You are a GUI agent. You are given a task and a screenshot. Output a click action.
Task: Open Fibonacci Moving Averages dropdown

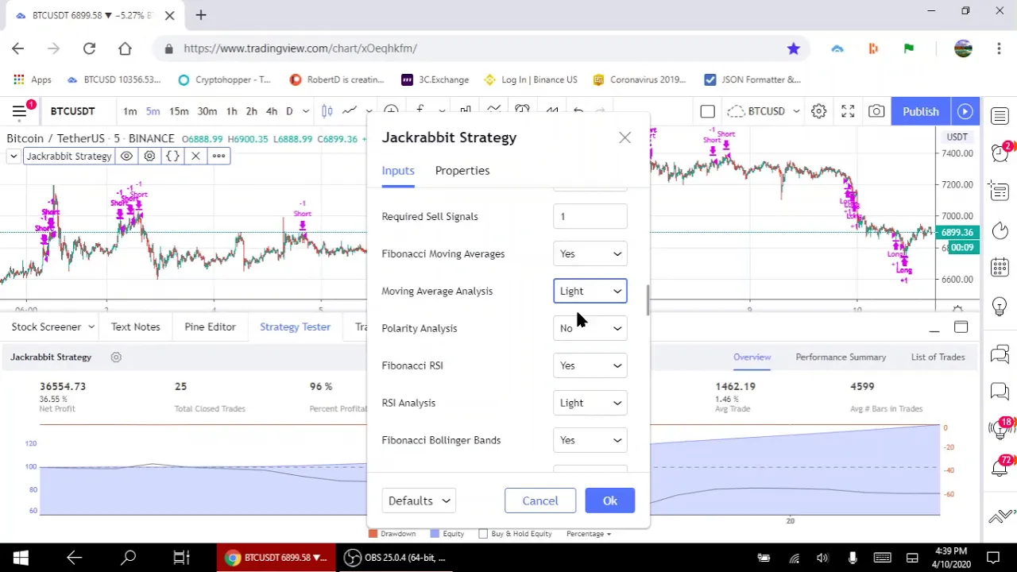pyautogui.click(x=590, y=253)
